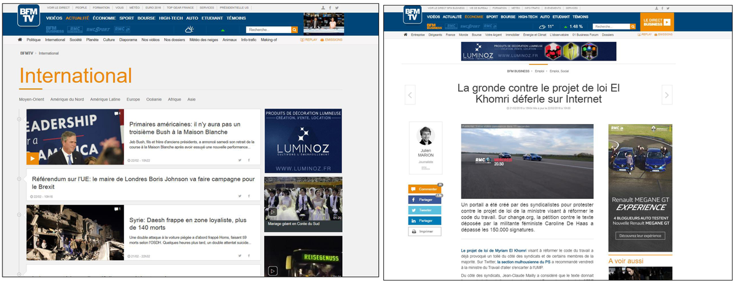Open Entreprise in the Economie sub-navigation
The height and width of the screenshot is (283, 737).
(x=418, y=35)
